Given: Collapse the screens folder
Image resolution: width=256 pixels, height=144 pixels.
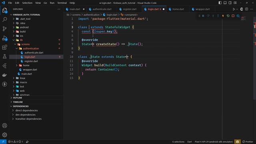Looking at the screenshot, I should click(x=26, y=44).
